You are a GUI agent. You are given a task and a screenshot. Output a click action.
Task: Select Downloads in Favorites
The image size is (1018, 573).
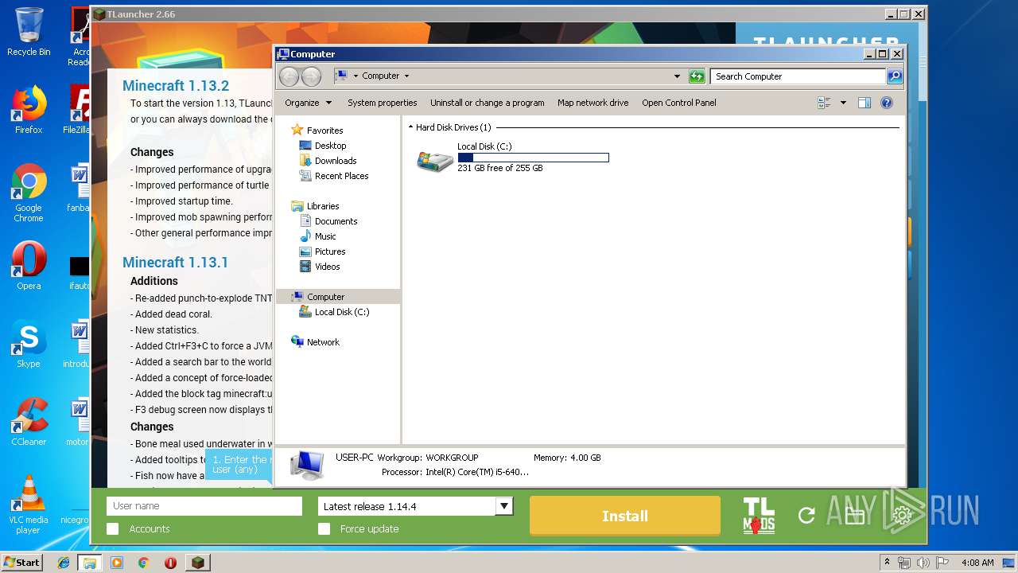coord(336,161)
